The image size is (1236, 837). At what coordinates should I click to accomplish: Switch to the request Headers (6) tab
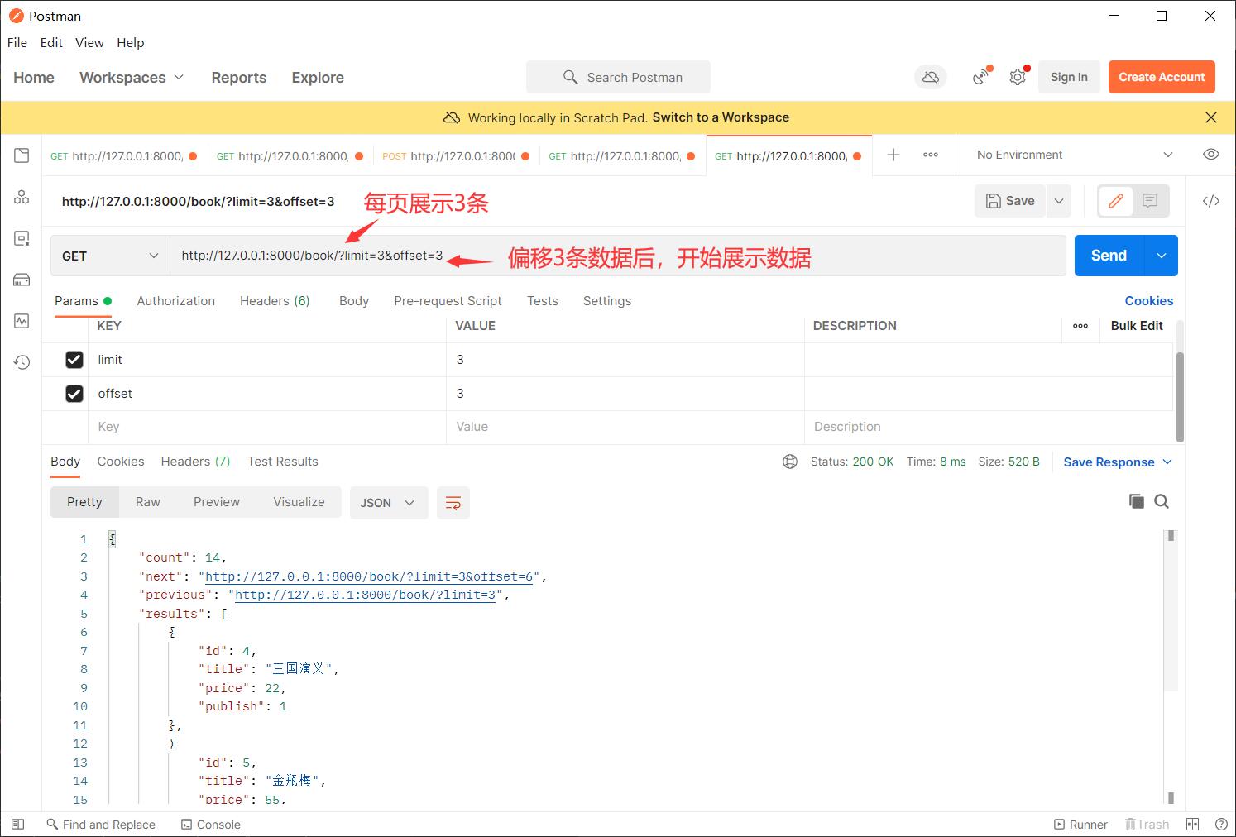pyautogui.click(x=275, y=301)
